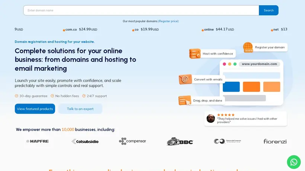
Task: Click the yellow dot in mock browser
Action: 229,64
